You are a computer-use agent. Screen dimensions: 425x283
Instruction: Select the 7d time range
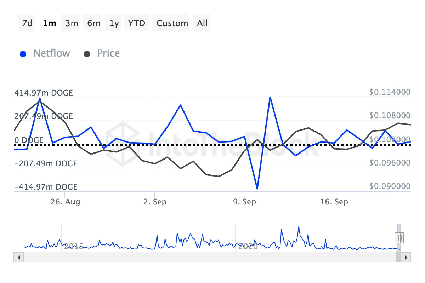tap(27, 23)
